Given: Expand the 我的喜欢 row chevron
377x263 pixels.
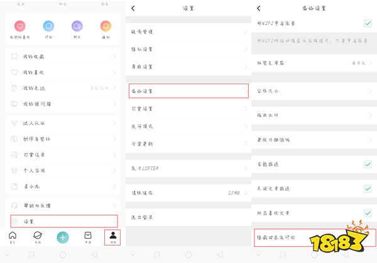Looking at the screenshot, I should pos(114,72).
